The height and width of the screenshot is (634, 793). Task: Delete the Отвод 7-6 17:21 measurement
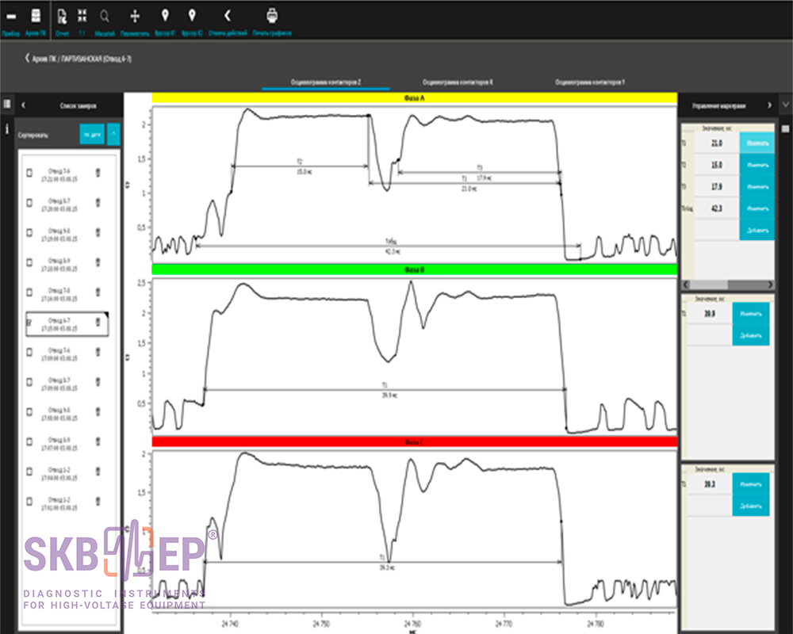click(x=98, y=173)
